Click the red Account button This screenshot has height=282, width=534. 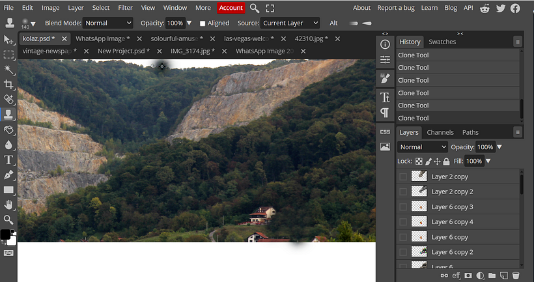click(x=231, y=8)
